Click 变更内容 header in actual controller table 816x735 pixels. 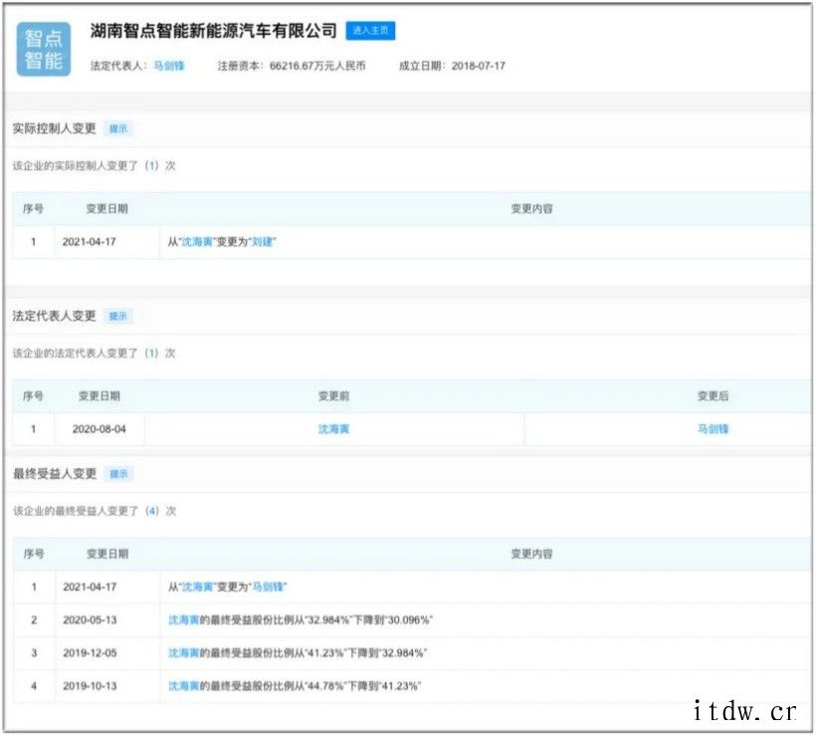pos(531,209)
